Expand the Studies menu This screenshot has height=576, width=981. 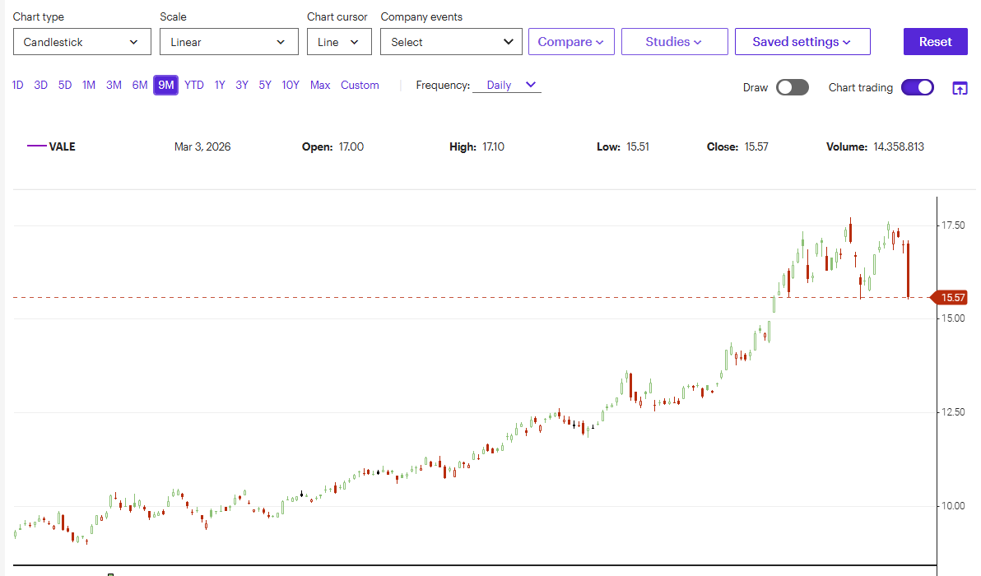[675, 42]
